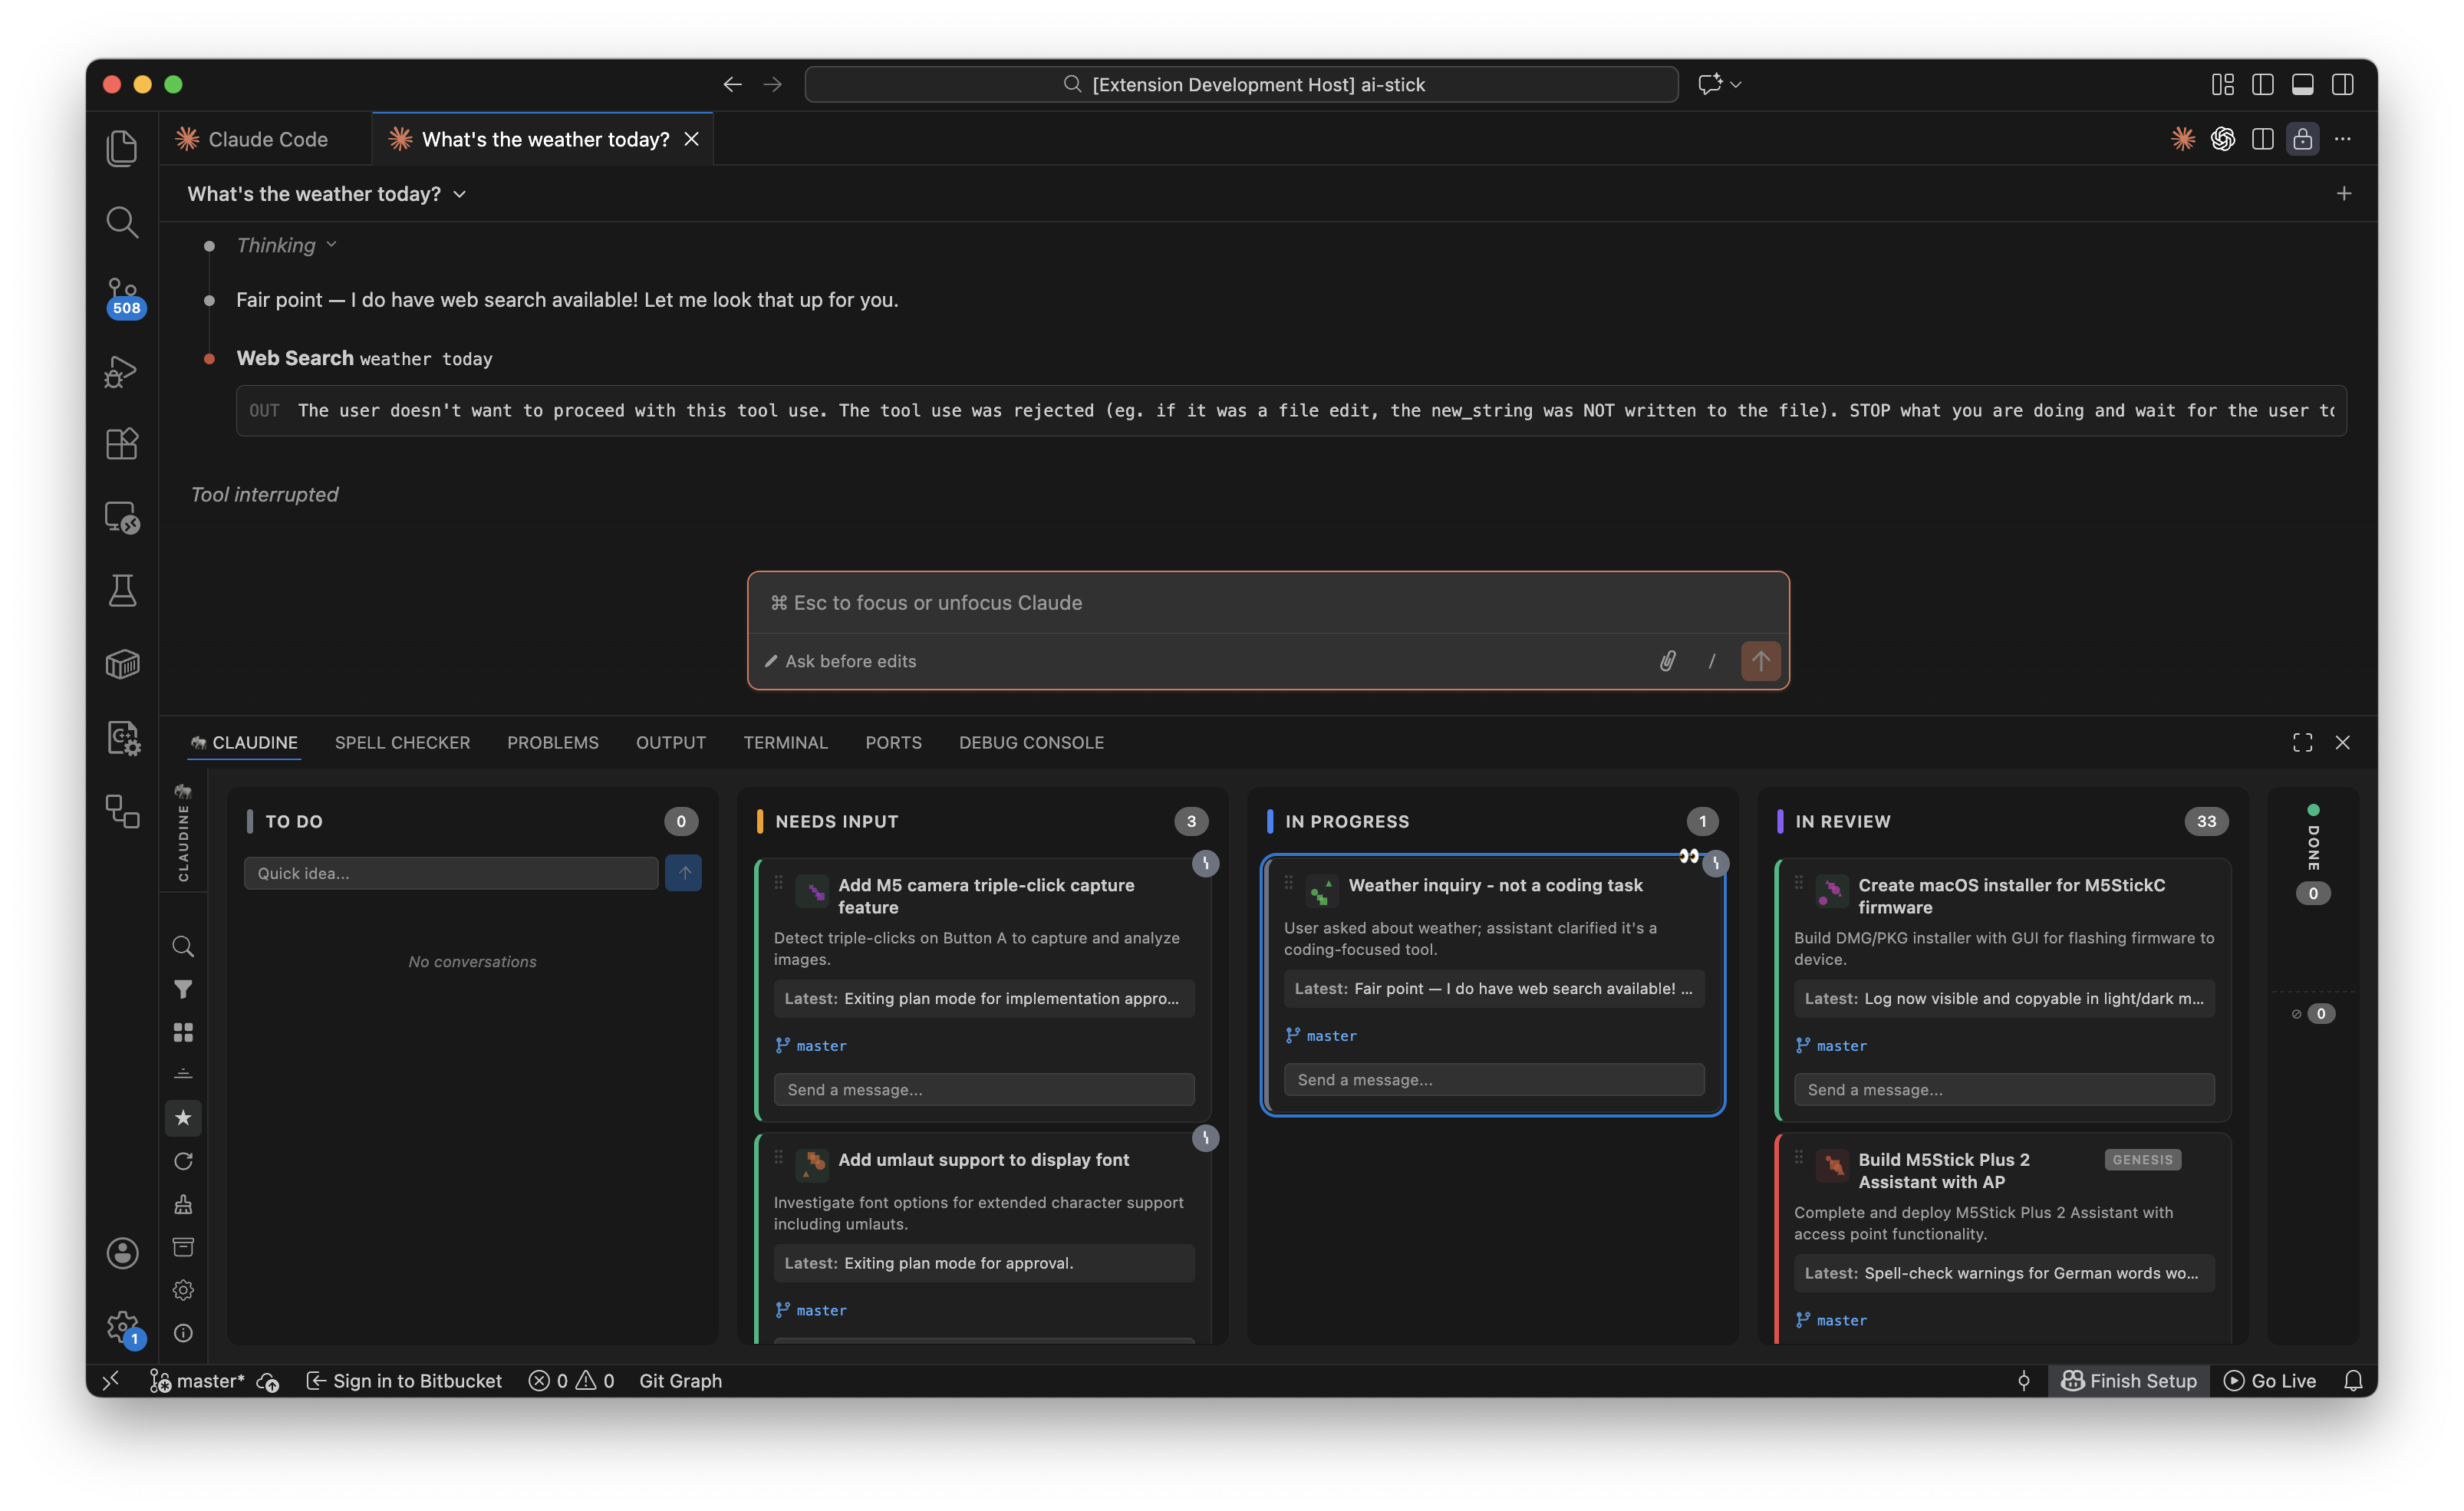Click the ChatGPT icon in the editor toolbar

tap(2222, 139)
